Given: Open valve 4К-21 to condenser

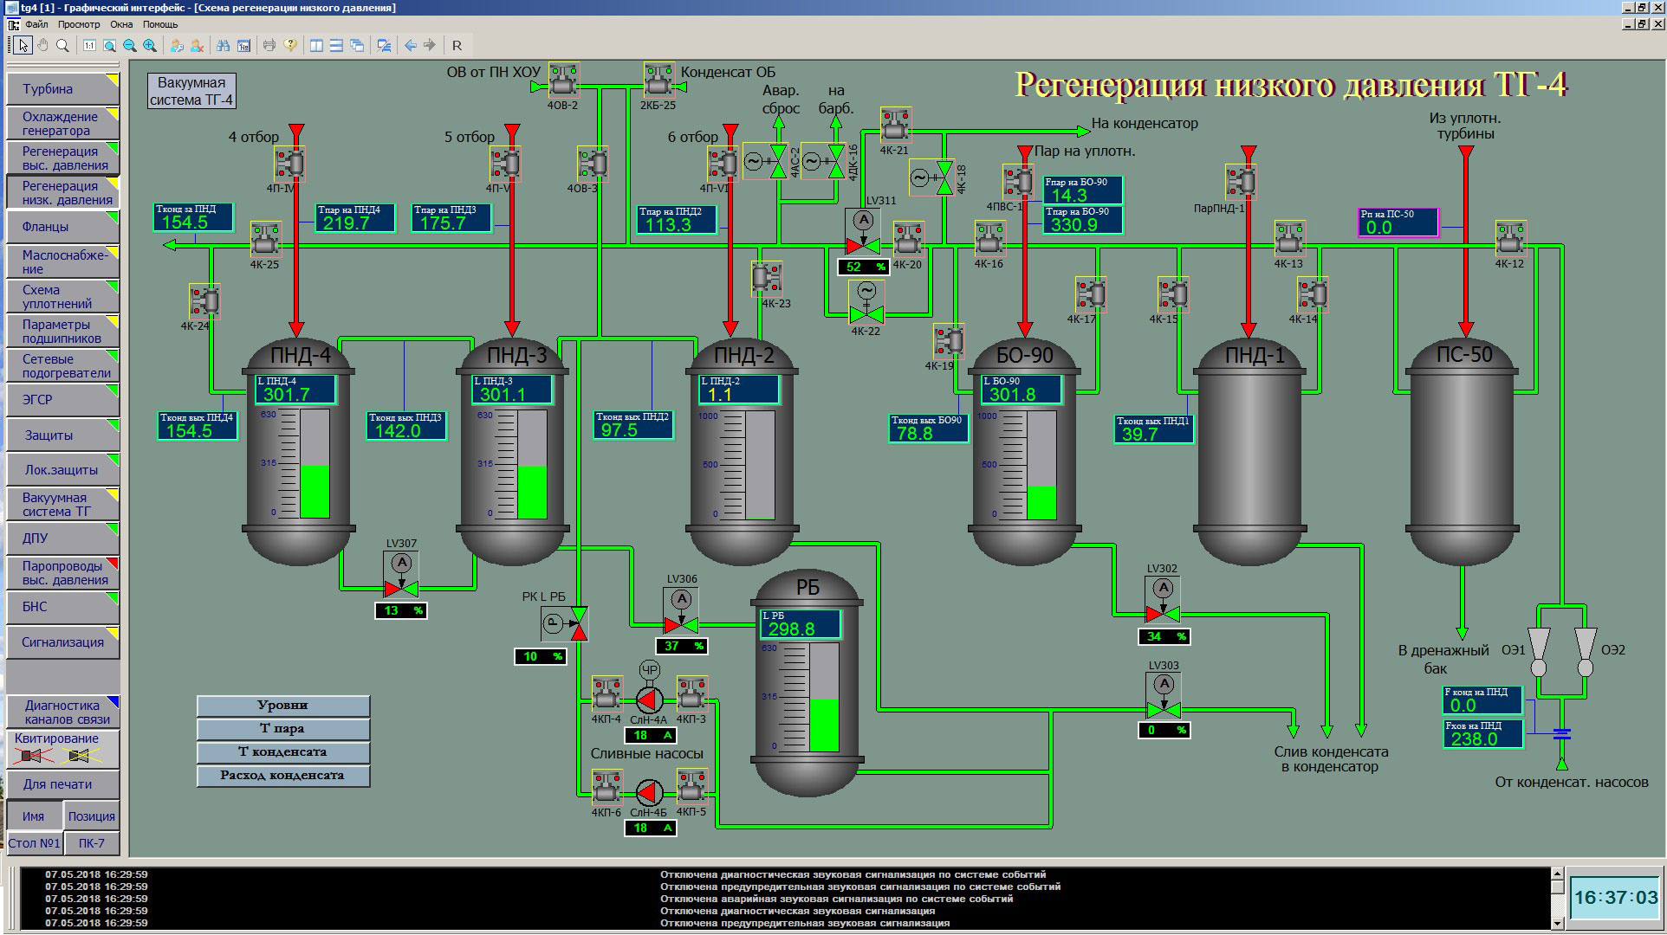Looking at the screenshot, I should 895,124.
